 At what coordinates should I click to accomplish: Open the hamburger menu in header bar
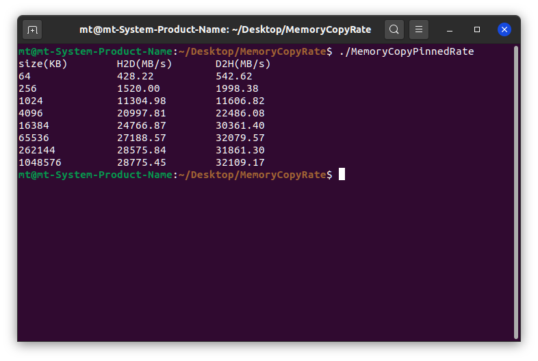419,29
